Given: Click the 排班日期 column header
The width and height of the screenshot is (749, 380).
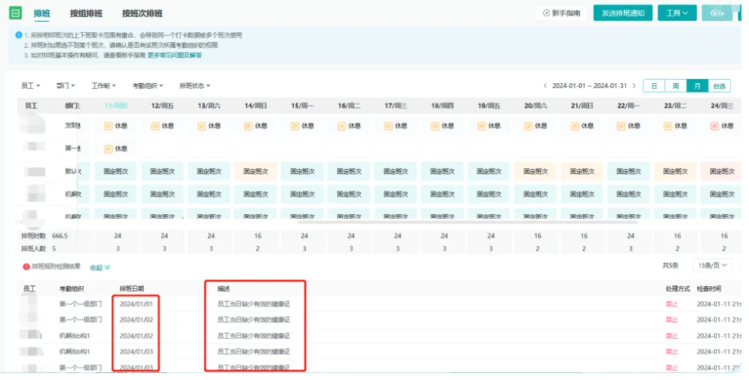Looking at the screenshot, I should tap(131, 289).
